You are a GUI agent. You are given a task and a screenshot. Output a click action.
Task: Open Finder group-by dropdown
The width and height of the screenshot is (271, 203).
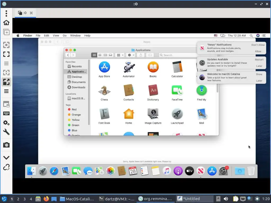click(120, 55)
